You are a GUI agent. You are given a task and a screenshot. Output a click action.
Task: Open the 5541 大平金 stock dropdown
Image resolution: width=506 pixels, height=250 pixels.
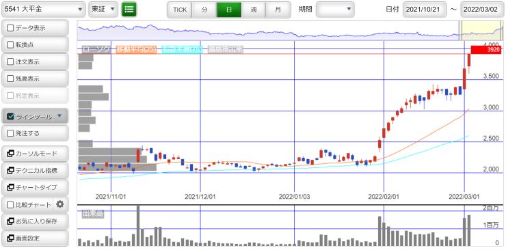[44, 10]
